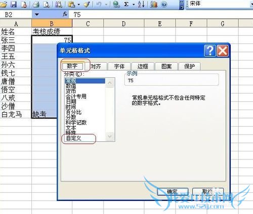Click cell containing 缺考

pos(44,114)
